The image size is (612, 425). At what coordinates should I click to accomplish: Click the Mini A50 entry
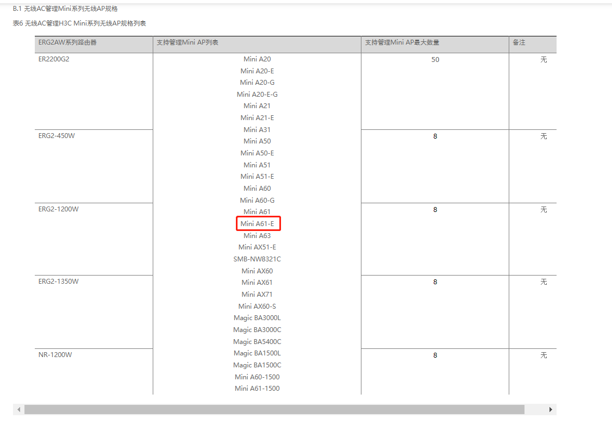257,141
